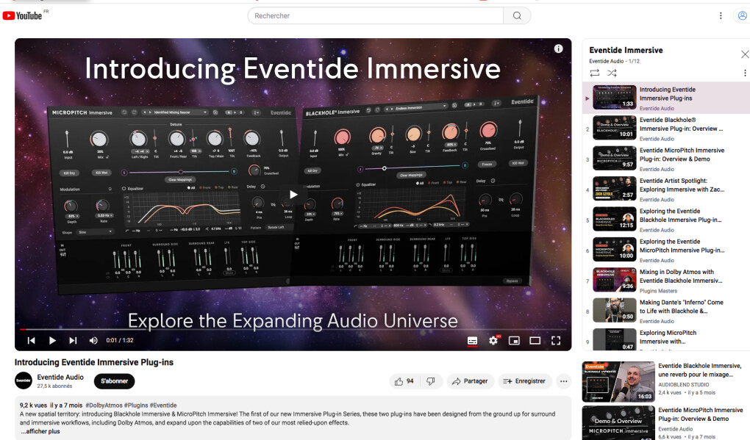
Task: Skip to the next video
Action: click(x=73, y=341)
